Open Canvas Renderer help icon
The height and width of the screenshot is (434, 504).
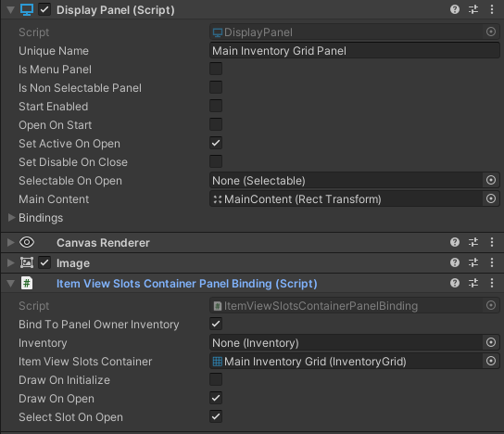tap(455, 242)
